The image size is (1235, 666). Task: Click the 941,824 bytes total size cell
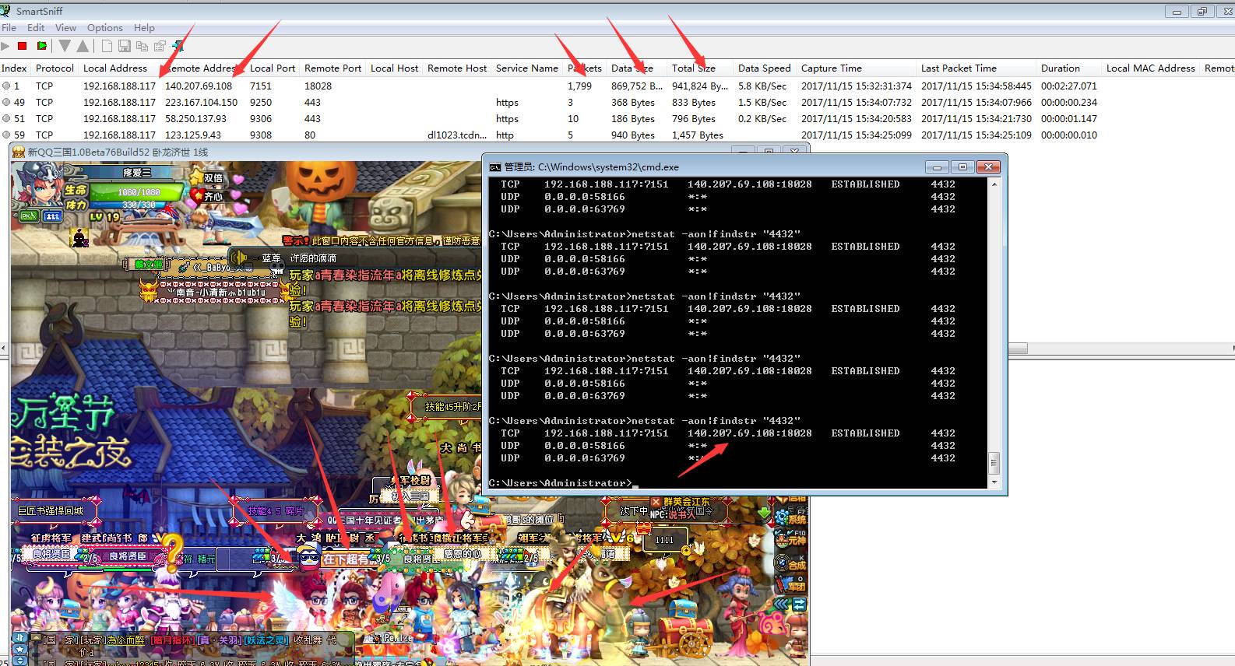(700, 86)
